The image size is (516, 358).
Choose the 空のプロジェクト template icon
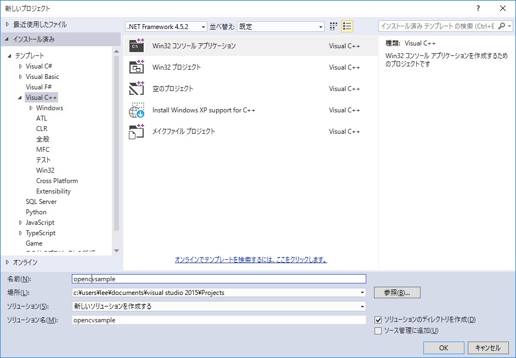coord(137,88)
